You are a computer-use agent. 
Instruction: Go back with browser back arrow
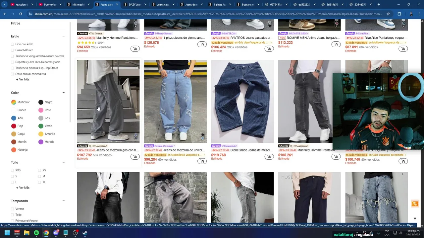click(5, 14)
